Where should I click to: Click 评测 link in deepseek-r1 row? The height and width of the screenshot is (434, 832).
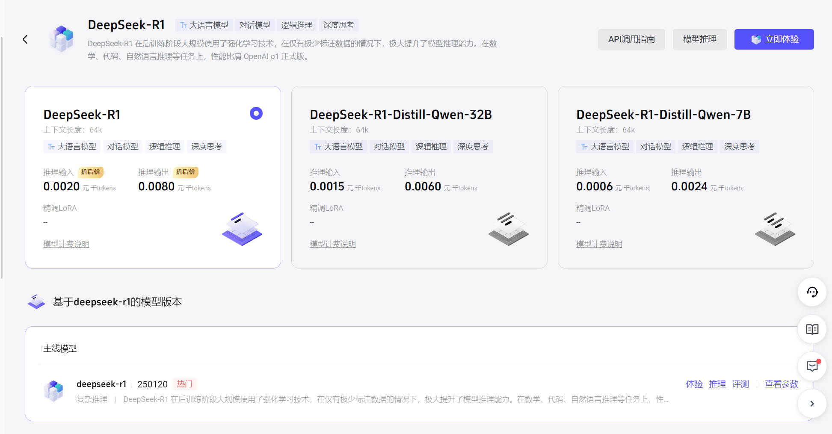pos(740,384)
